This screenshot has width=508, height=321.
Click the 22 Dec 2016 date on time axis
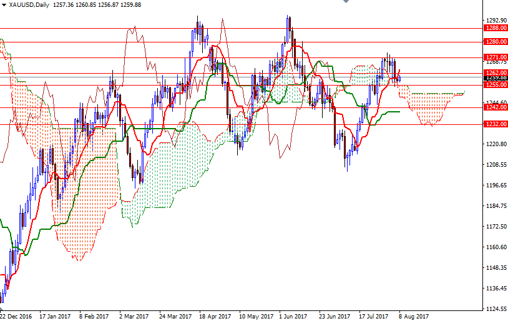point(16,316)
